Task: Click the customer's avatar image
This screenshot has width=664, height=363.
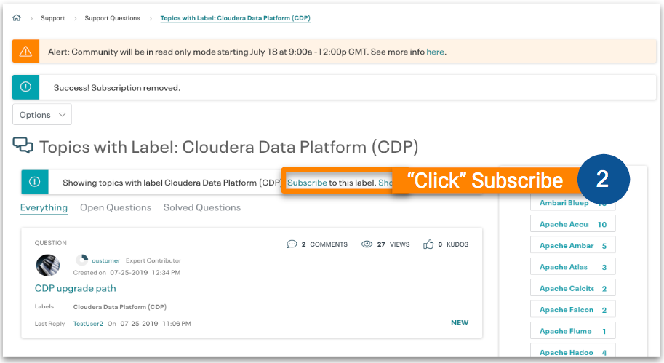Action: (48, 266)
